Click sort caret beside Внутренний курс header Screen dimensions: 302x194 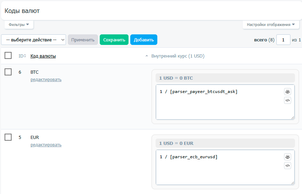[147, 56]
